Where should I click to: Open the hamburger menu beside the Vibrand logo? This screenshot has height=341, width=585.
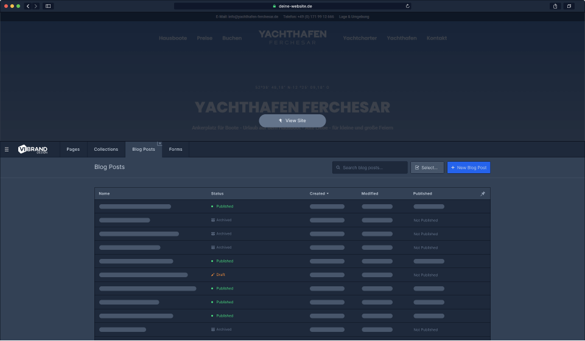[7, 149]
